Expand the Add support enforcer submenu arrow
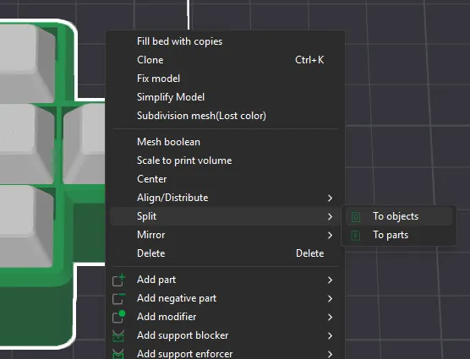 [330, 354]
